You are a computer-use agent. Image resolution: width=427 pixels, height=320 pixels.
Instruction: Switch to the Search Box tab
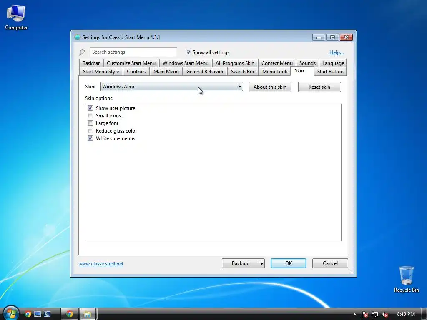[x=243, y=72]
